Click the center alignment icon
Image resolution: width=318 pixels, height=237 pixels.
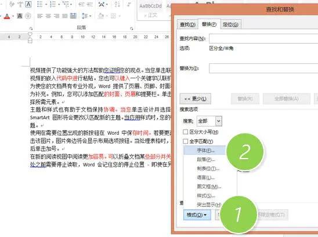click(x=49, y=16)
